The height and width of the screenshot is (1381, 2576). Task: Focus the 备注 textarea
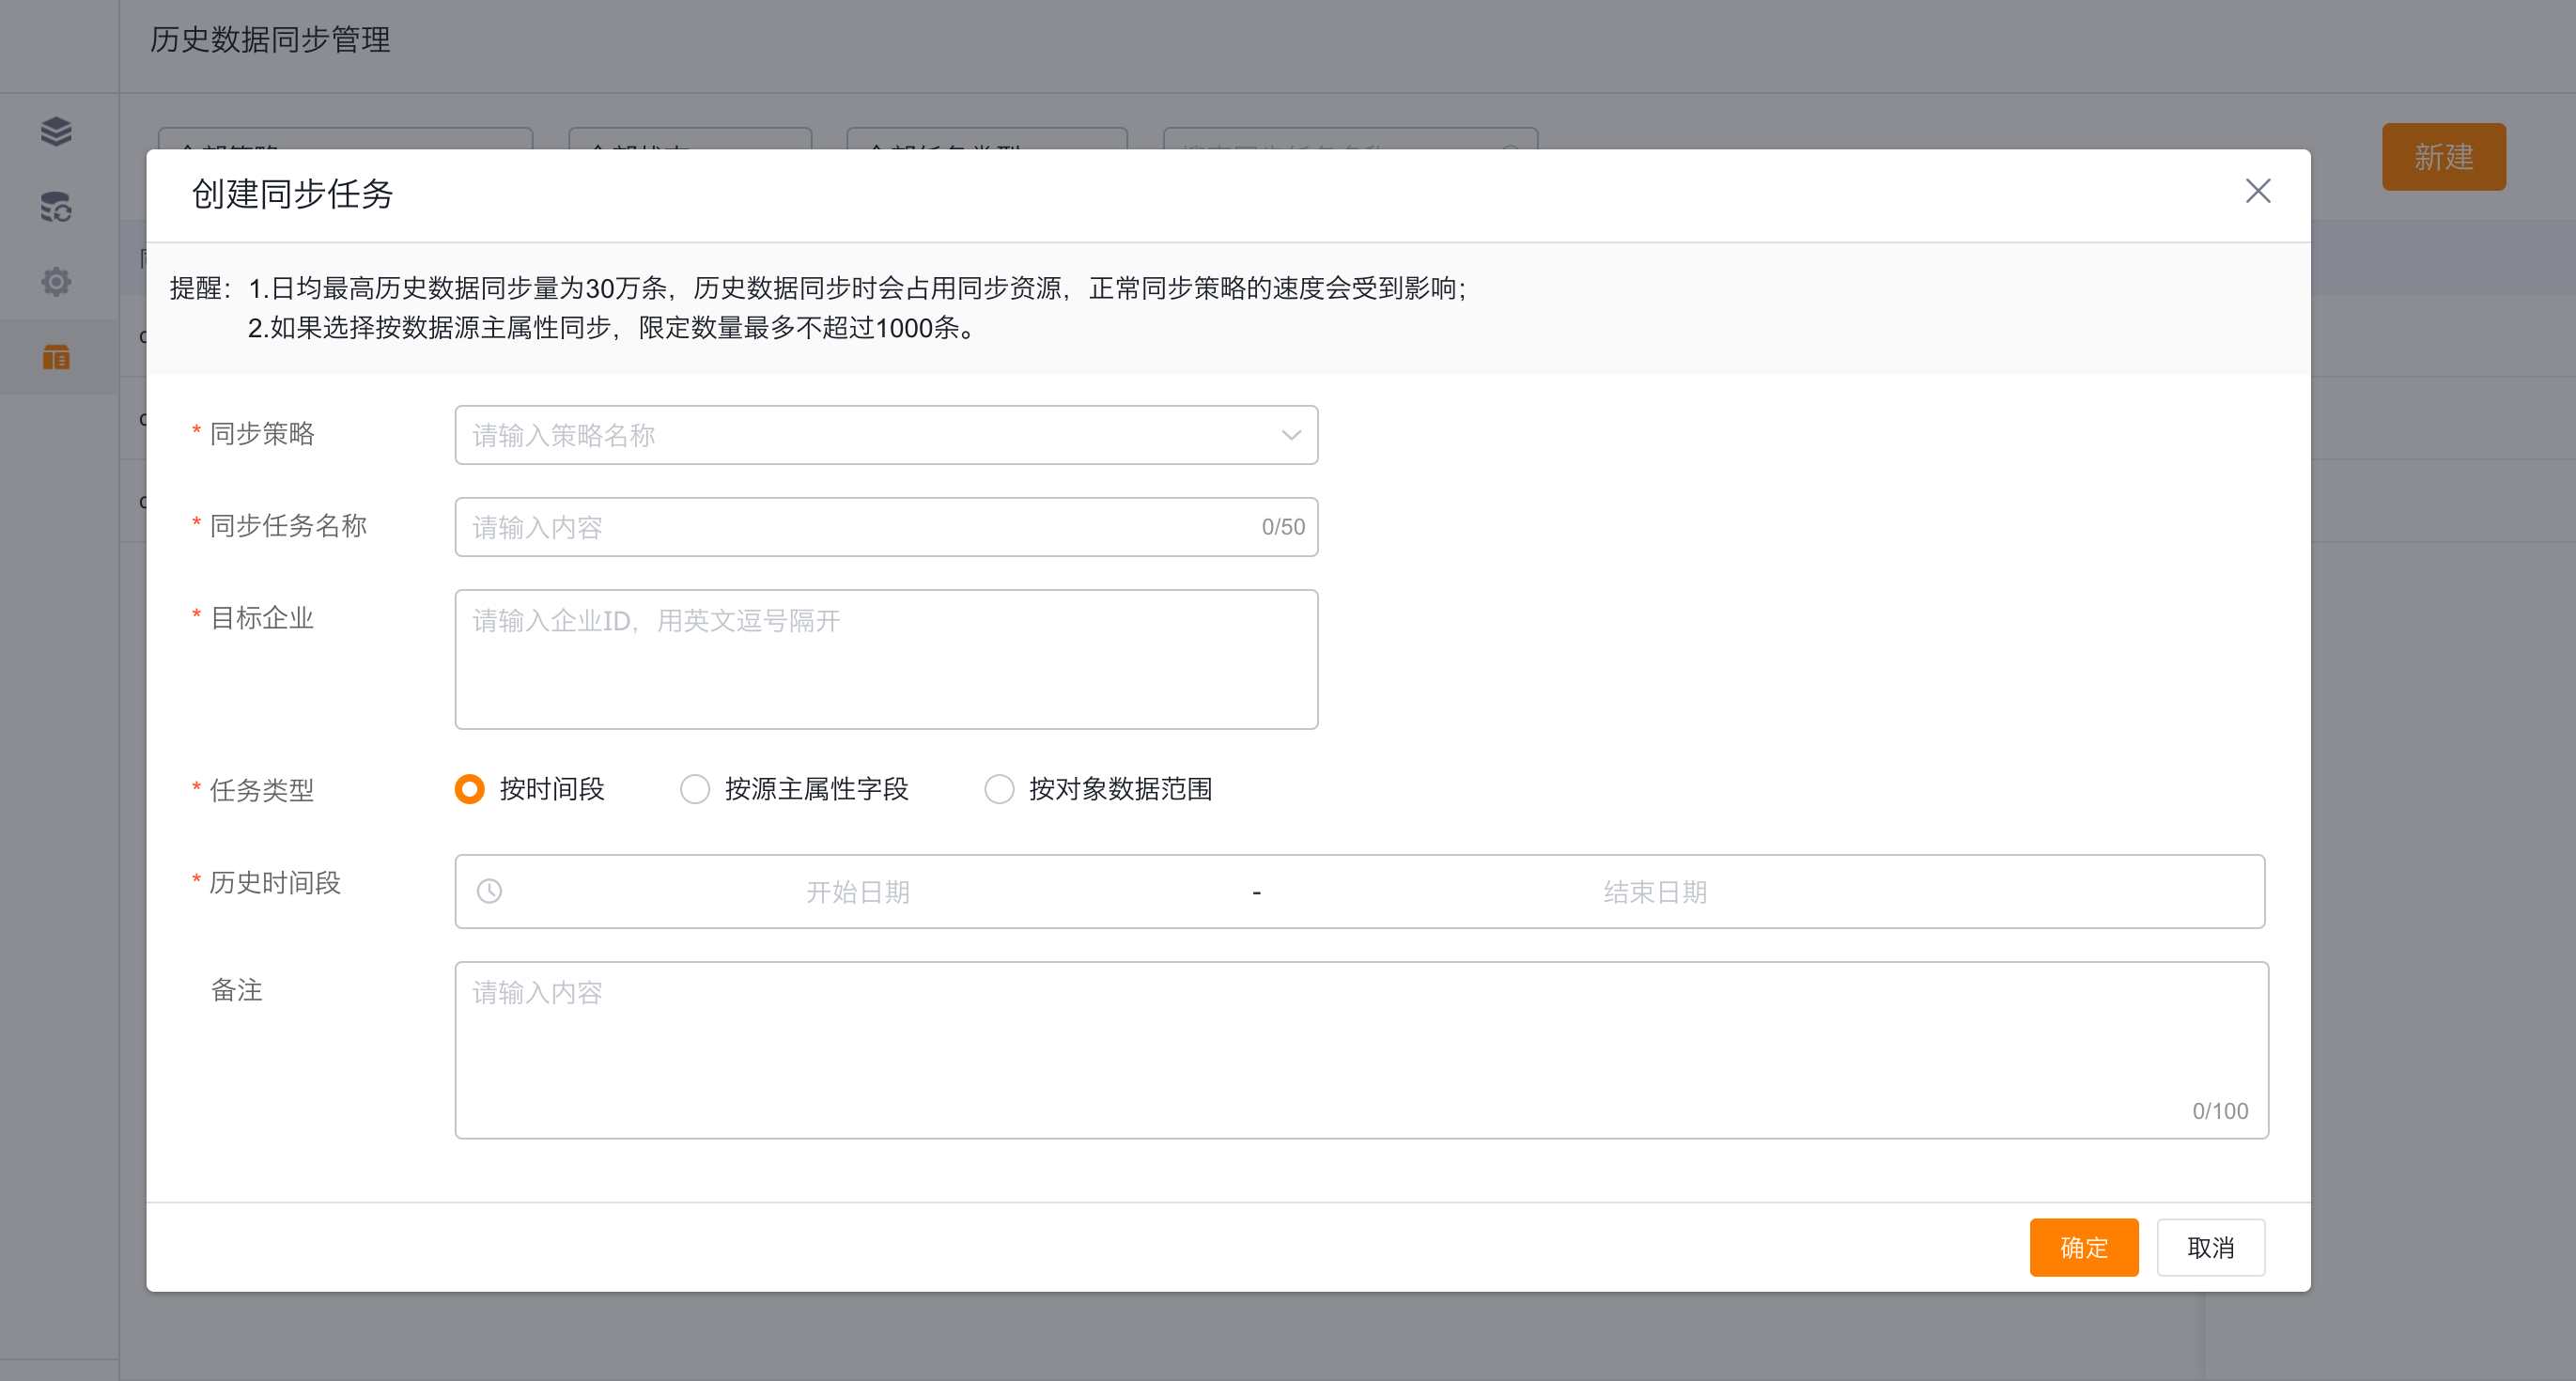click(1361, 1050)
